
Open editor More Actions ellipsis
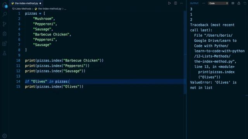click(x=181, y=3)
